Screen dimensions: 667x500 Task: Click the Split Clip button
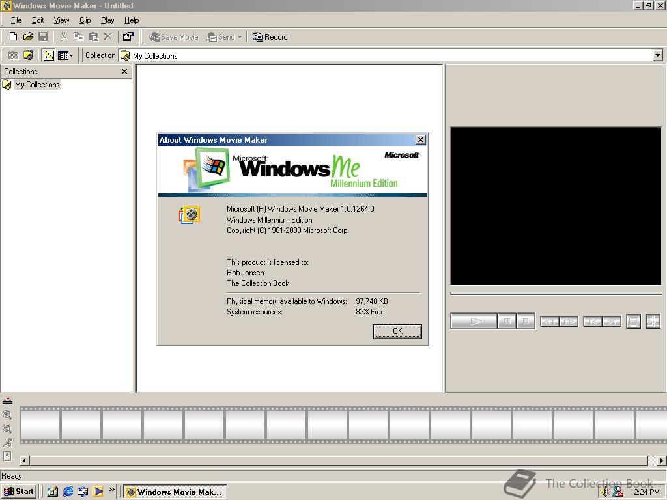653,322
